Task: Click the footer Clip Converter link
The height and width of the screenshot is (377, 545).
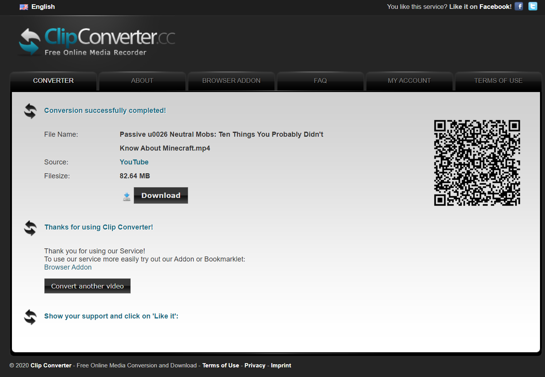Action: (51, 365)
